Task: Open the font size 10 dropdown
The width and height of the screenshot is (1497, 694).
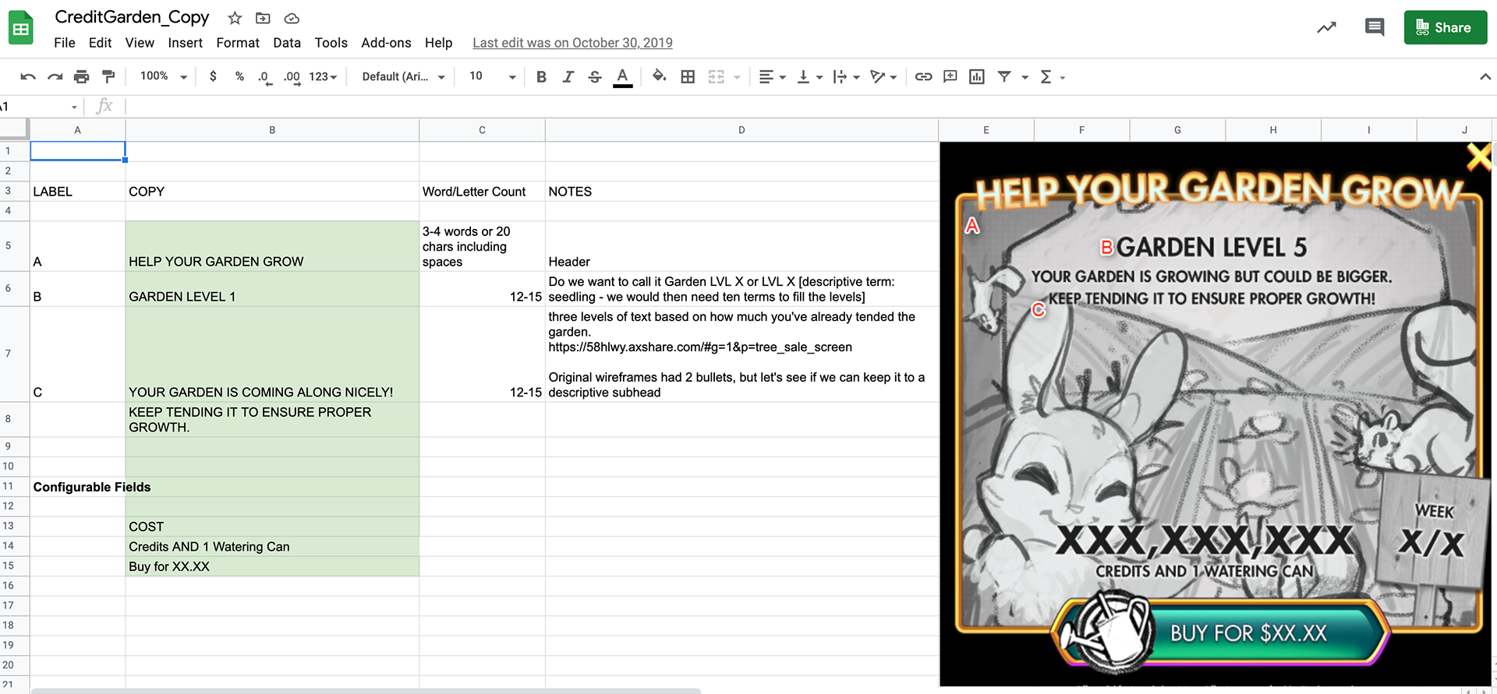Action: pyautogui.click(x=492, y=76)
